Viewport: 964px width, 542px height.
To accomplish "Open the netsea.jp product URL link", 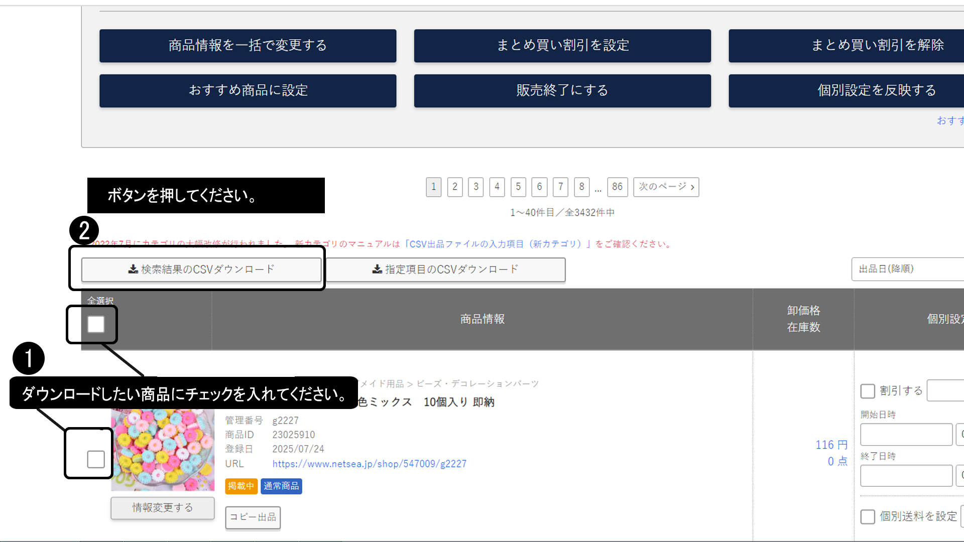I will (369, 464).
